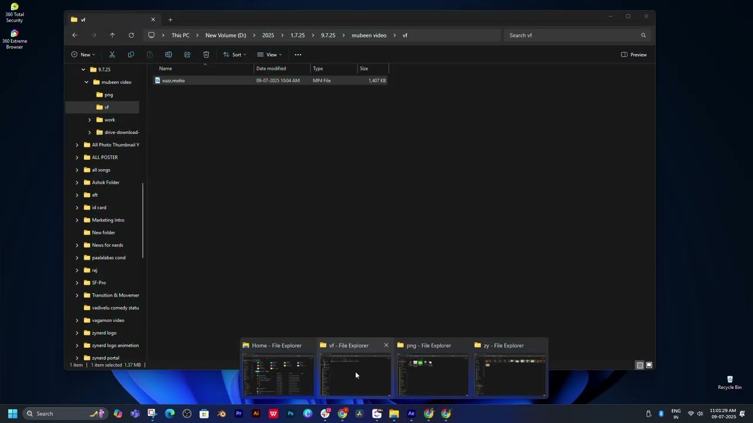Expand the Marketing Intro folder arrow
Viewport: 753px width, 423px height.
click(x=77, y=220)
